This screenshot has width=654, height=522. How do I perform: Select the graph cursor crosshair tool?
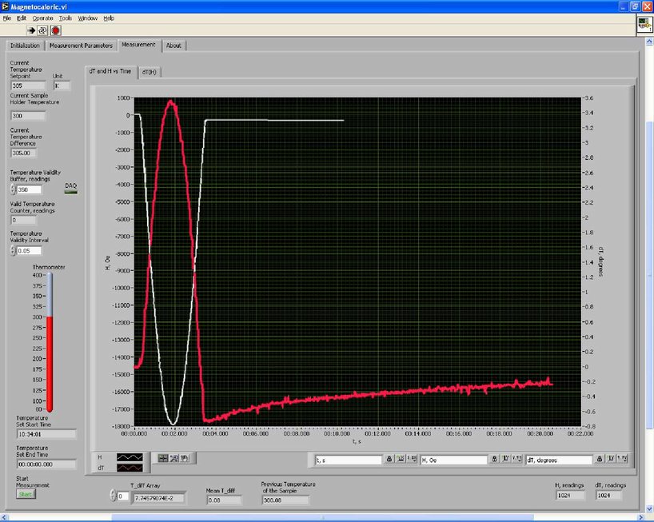click(163, 458)
